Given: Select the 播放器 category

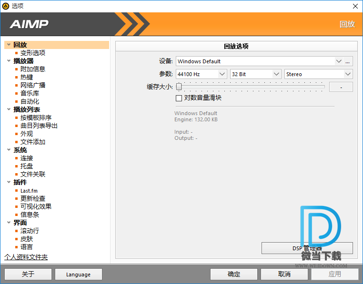Looking at the screenshot, I should 23,61.
